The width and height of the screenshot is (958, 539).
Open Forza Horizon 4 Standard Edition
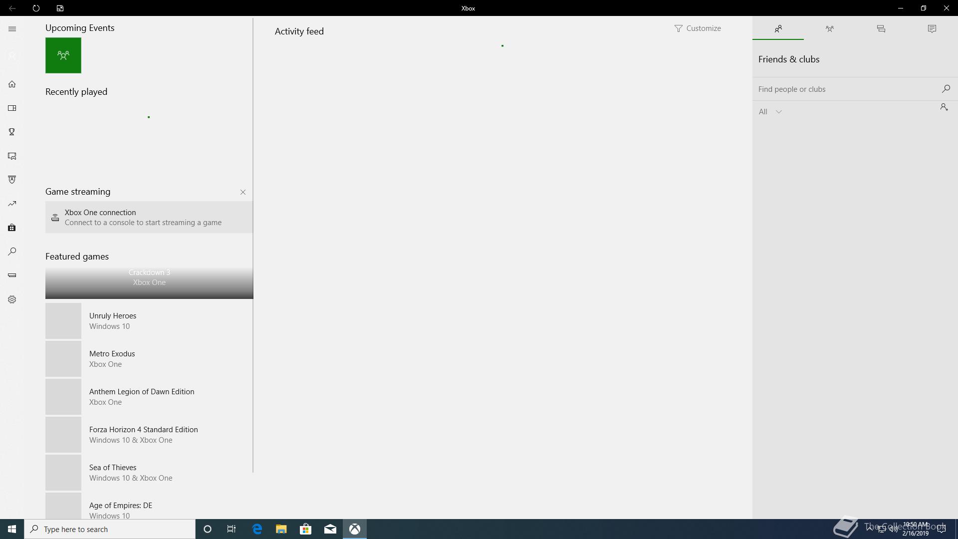point(149,435)
